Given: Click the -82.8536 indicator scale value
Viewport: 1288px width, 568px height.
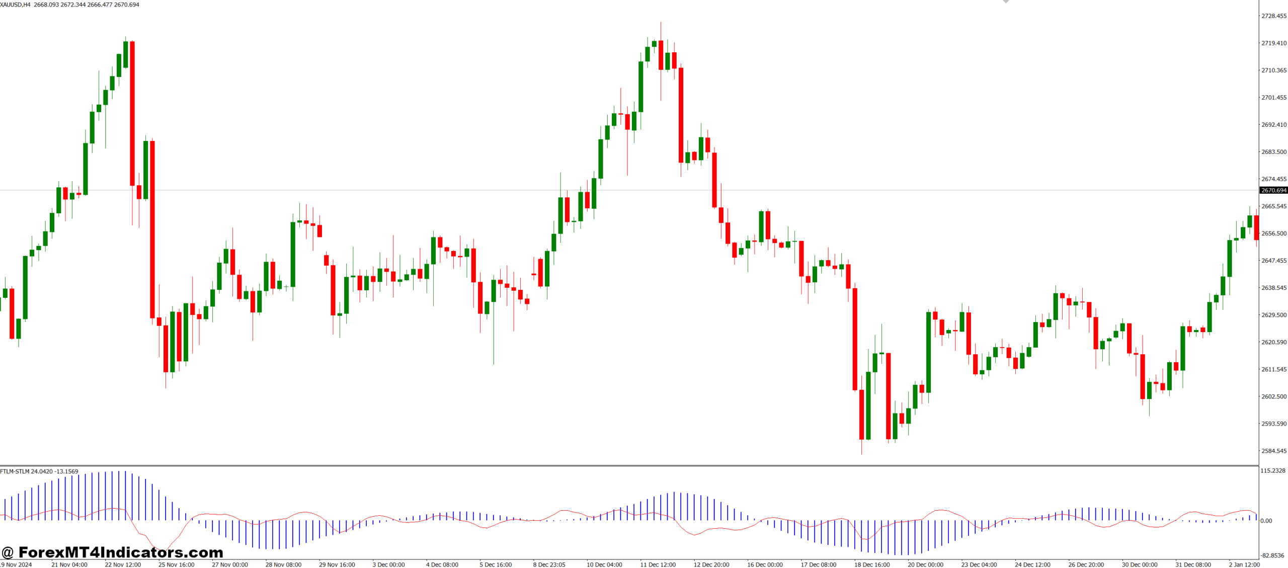Looking at the screenshot, I should click(1272, 555).
